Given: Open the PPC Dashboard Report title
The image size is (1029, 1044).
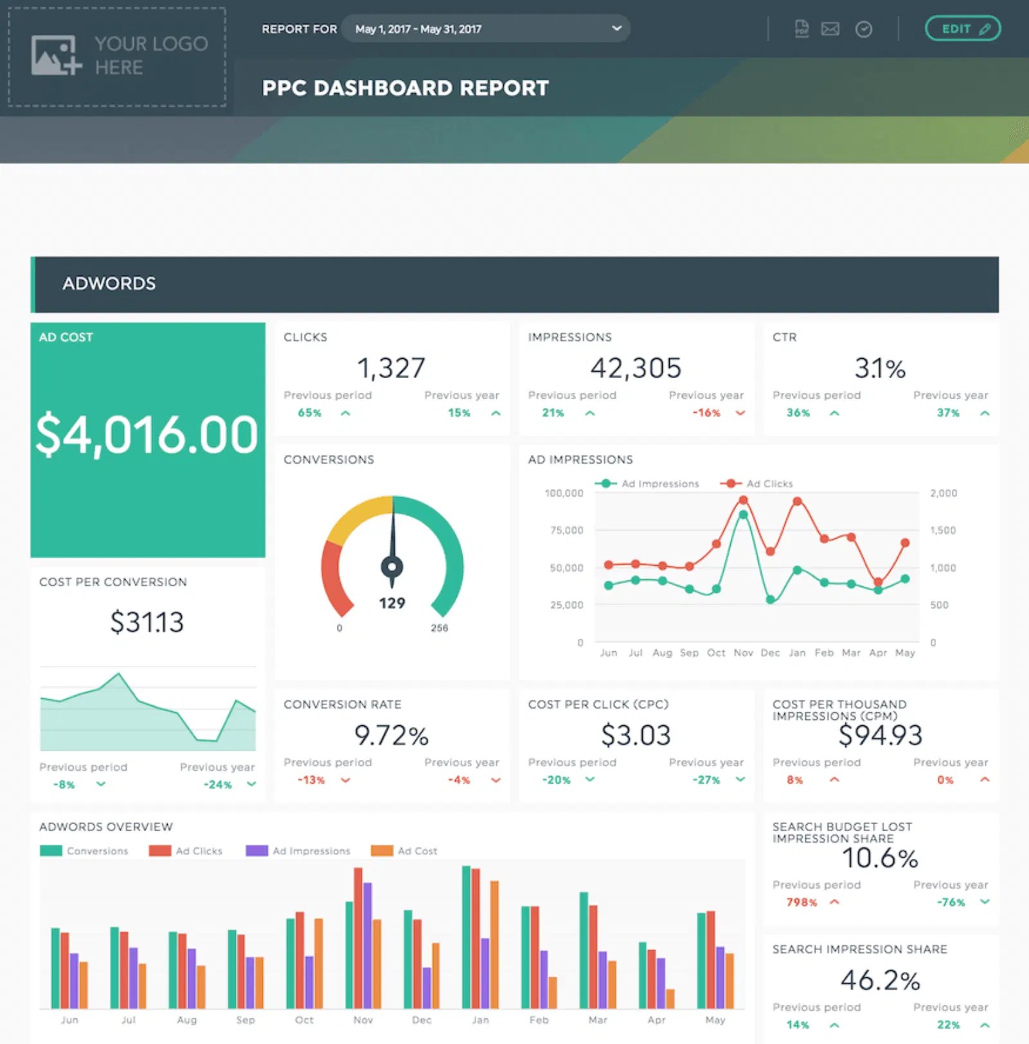Looking at the screenshot, I should [406, 88].
